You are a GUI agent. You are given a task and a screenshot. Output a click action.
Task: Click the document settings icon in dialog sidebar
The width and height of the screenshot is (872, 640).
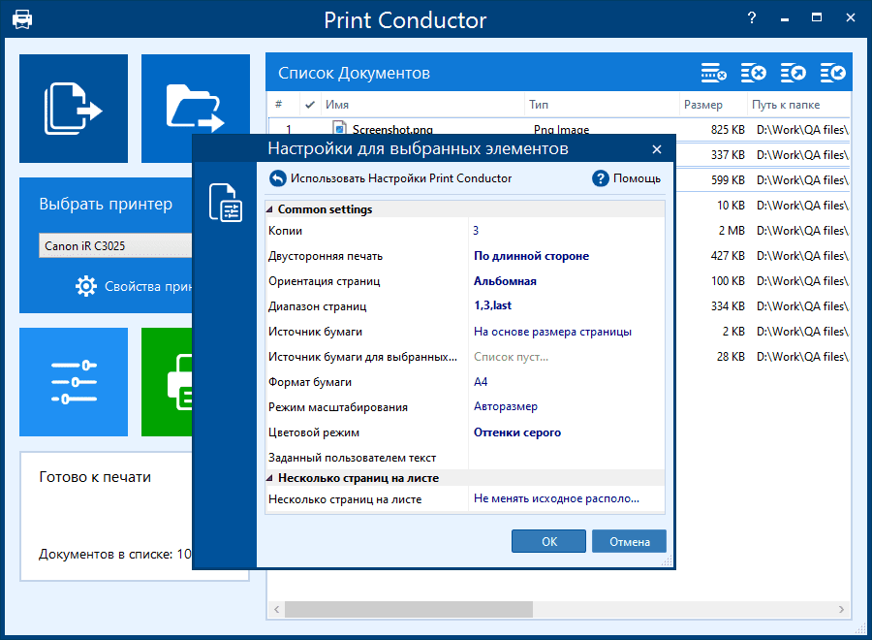pos(225,203)
